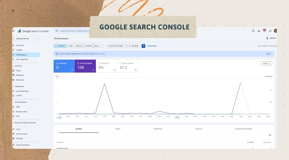Toggle the Total clicks metric checkbox

point(57,63)
